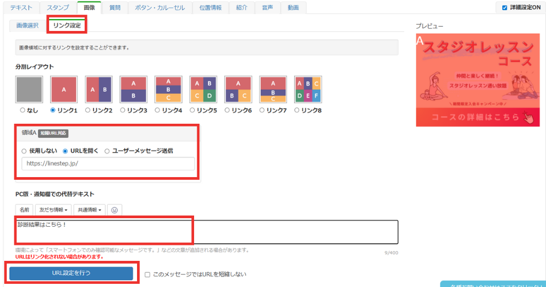Select the three-row A/B/C layout icon
The width and height of the screenshot is (546, 287).
pyautogui.click(x=168, y=89)
